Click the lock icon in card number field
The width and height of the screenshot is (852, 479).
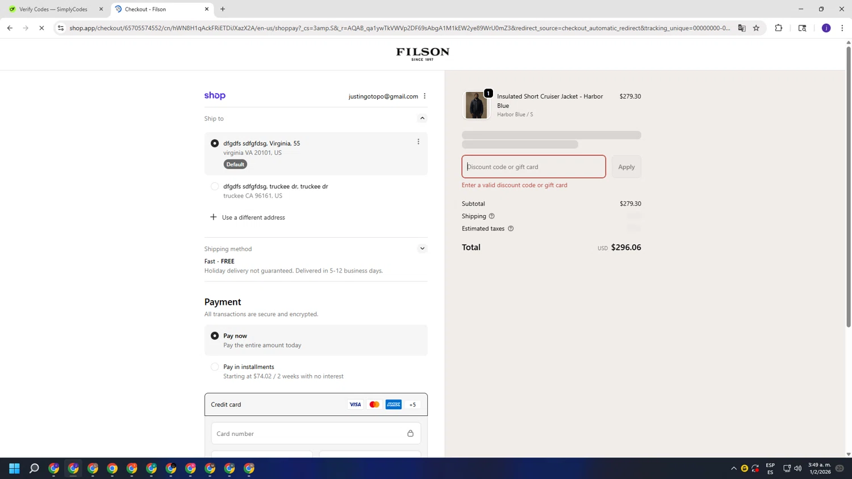point(410,434)
